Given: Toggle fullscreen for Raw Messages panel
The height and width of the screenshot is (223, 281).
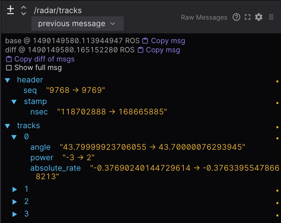Looking at the screenshot, I should 248,17.
